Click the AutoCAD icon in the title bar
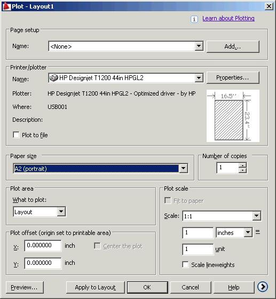The image size is (276, 299). click(6, 6)
